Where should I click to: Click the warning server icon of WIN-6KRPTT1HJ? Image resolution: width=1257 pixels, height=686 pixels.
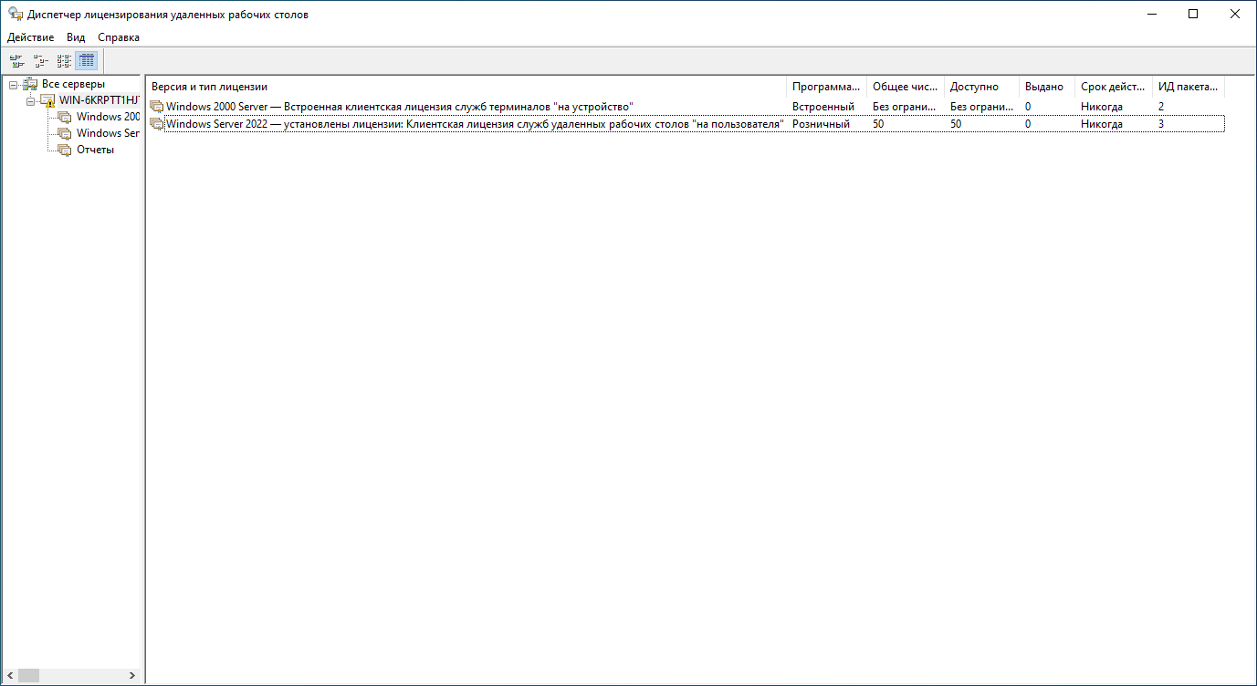(x=47, y=100)
